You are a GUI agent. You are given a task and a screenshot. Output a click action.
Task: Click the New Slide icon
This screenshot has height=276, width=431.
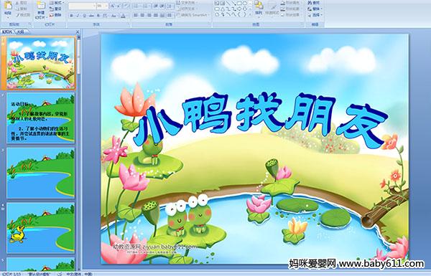(x=41, y=6)
